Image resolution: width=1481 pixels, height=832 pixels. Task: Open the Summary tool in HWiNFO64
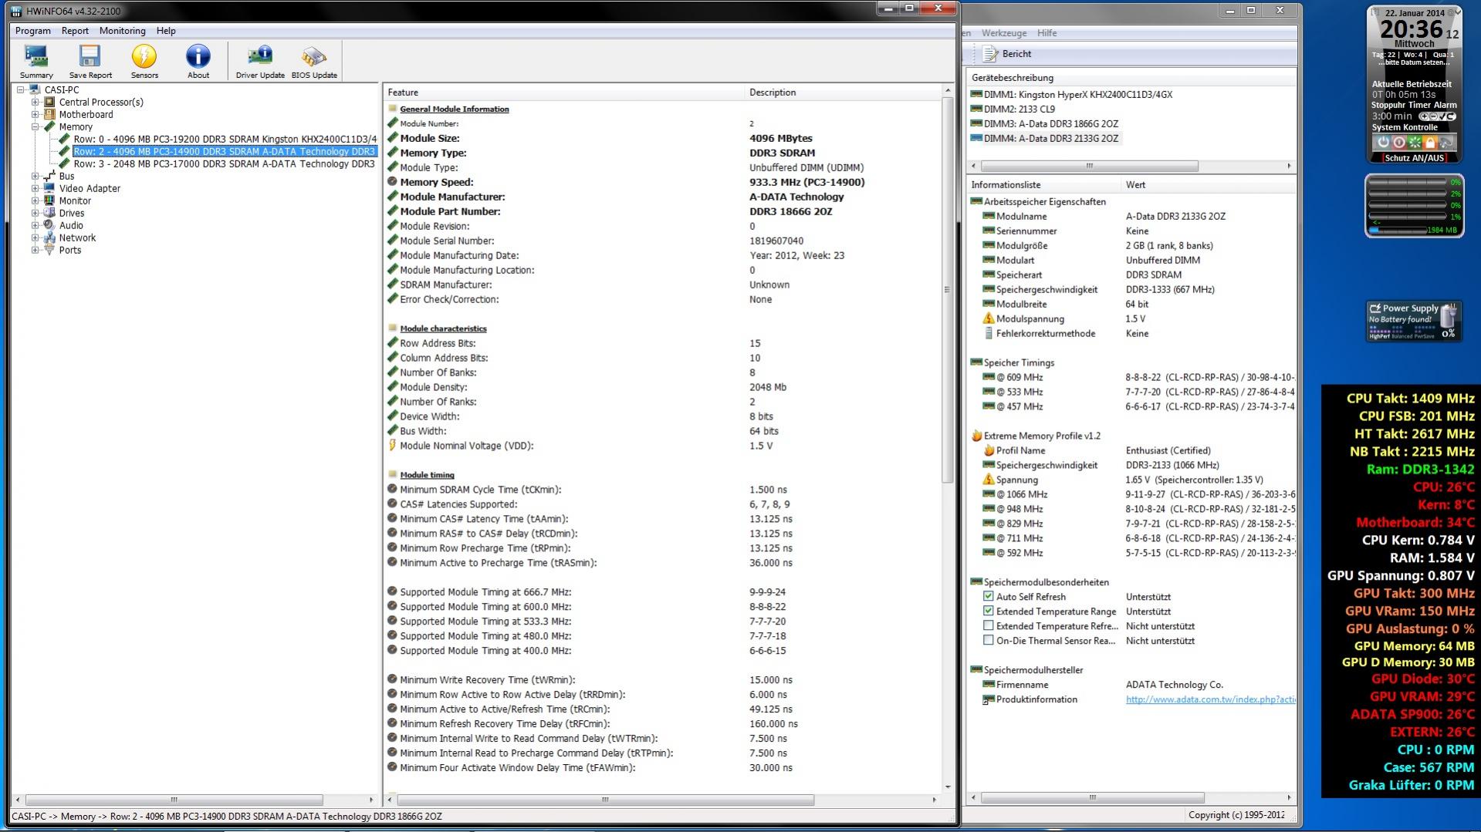(36, 62)
